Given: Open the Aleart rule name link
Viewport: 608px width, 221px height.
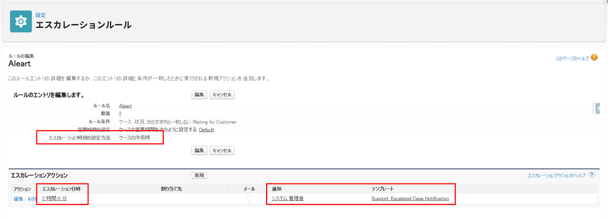Looking at the screenshot, I should tap(126, 106).
